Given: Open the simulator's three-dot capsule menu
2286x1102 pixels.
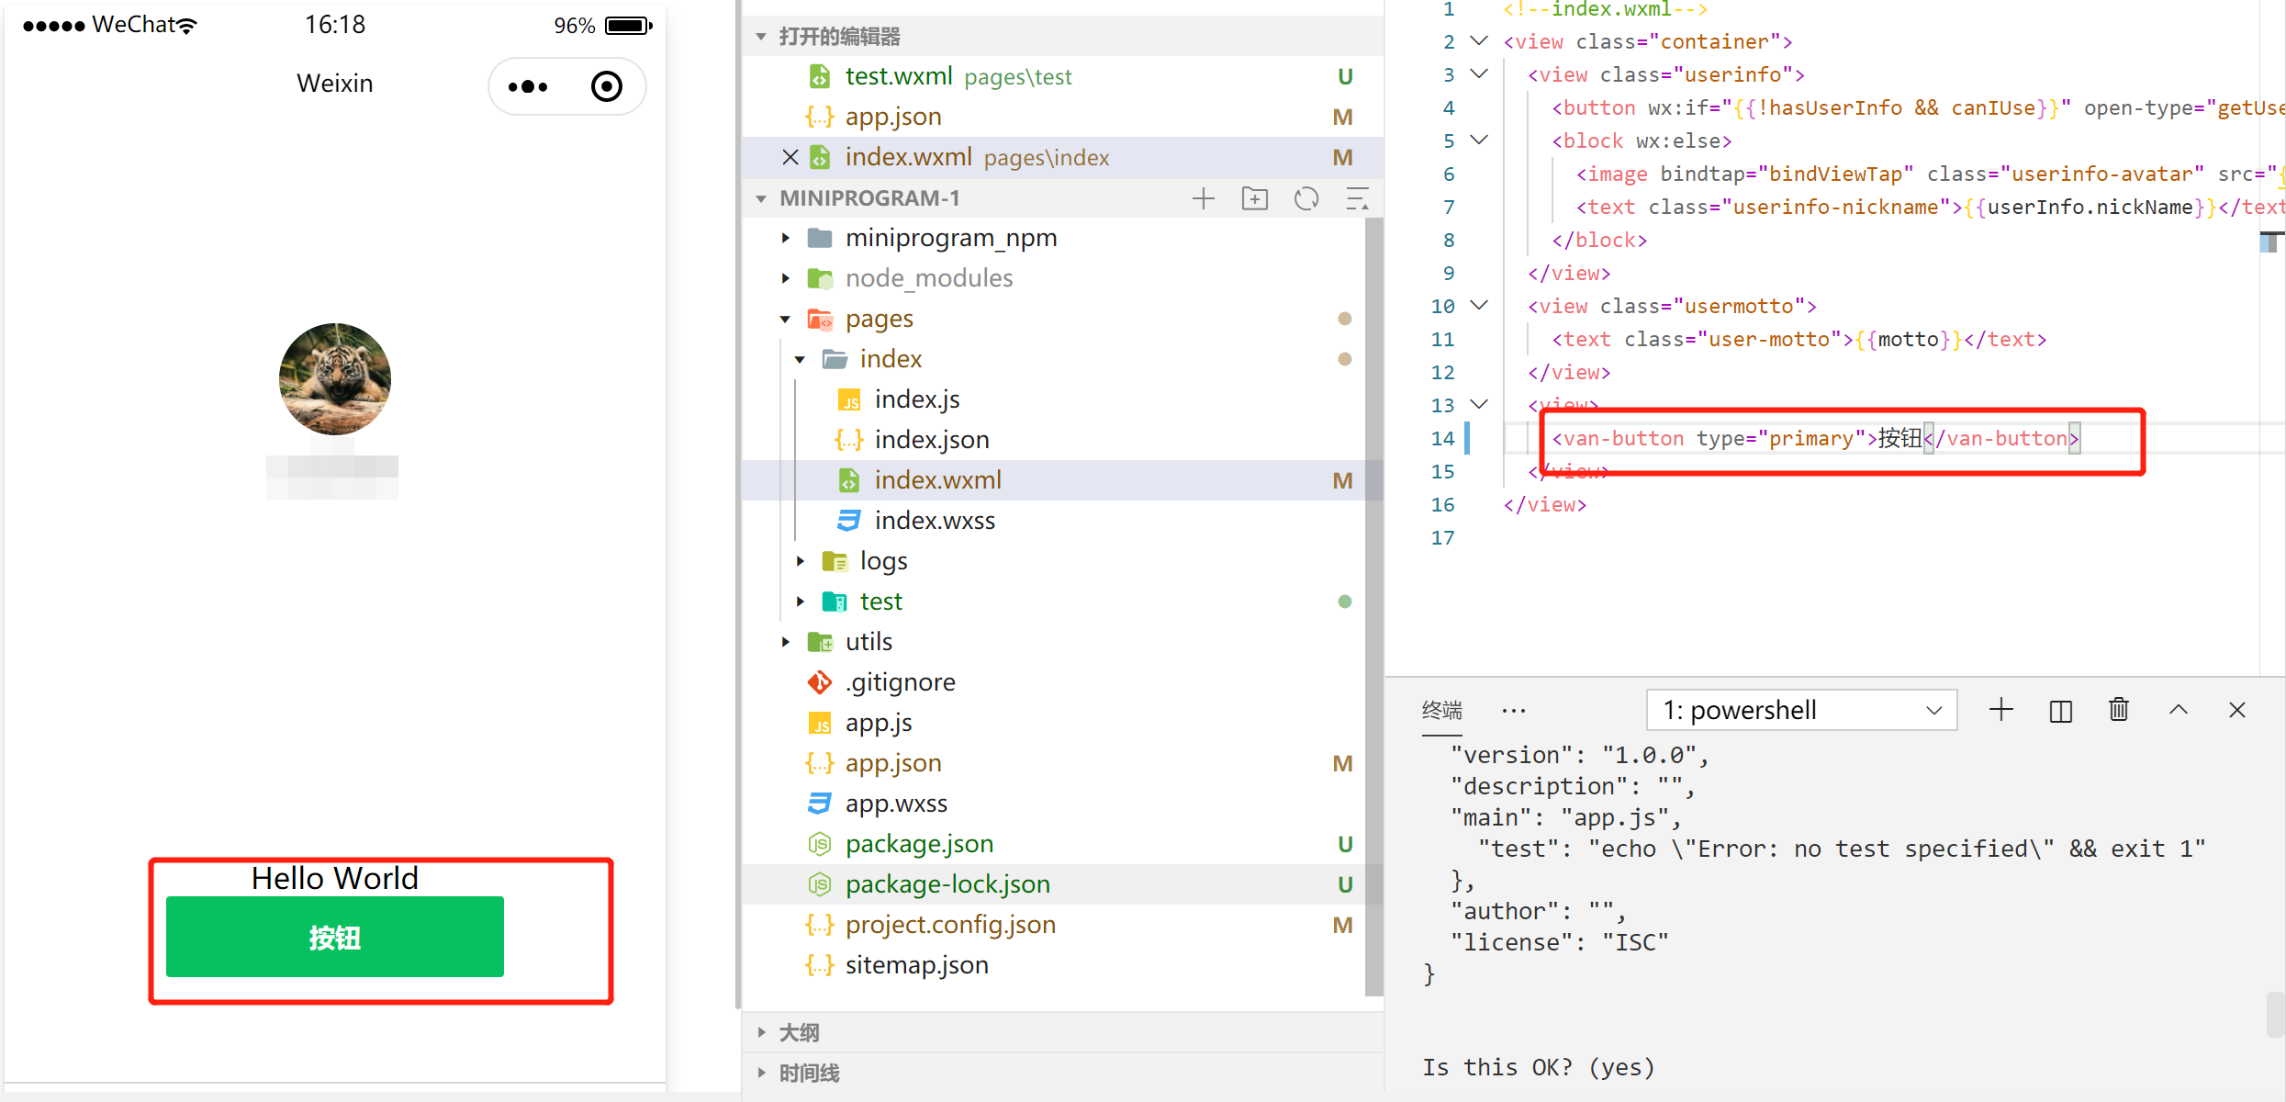Looking at the screenshot, I should [x=528, y=86].
